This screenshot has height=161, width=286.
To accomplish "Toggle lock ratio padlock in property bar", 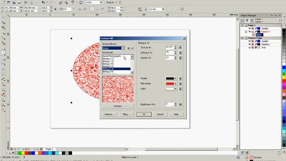I will tap(55, 9).
